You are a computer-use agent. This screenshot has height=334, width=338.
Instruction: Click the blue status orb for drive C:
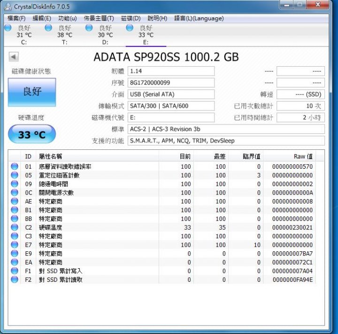pyautogui.click(x=8, y=28)
